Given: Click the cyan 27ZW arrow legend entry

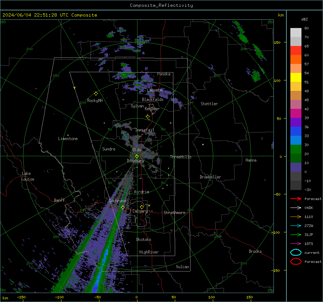Looking at the screenshot, I should click(x=296, y=226).
